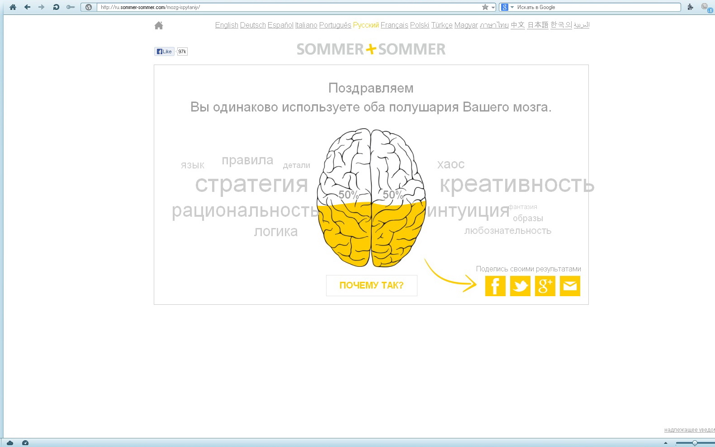Go forward to next page
Viewport: 715px width, 447px height.
point(42,7)
